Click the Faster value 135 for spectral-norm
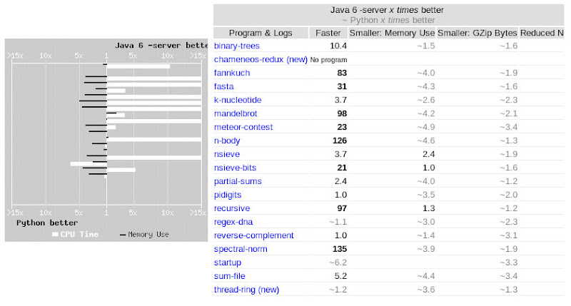The height and width of the screenshot is (306, 571). (340, 249)
